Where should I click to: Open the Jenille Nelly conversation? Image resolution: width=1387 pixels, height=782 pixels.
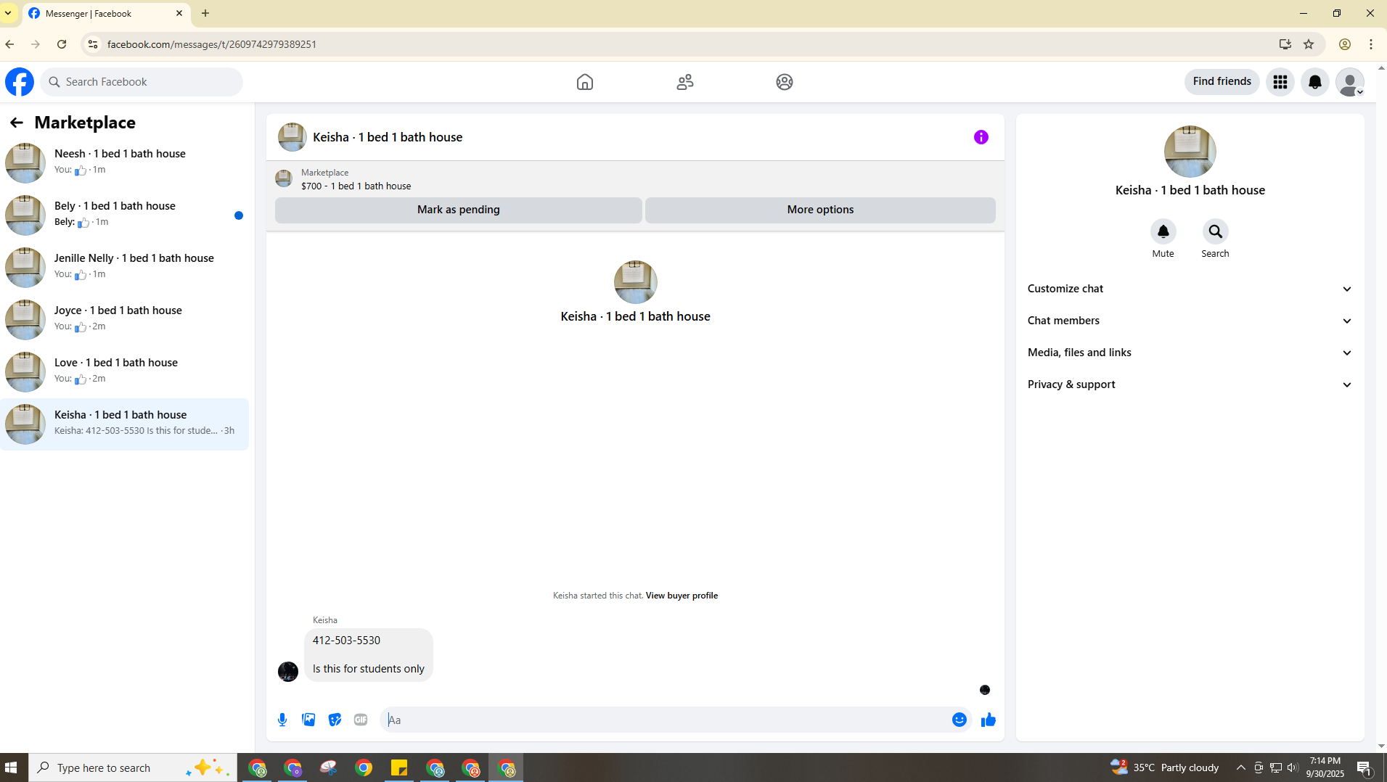pos(125,267)
